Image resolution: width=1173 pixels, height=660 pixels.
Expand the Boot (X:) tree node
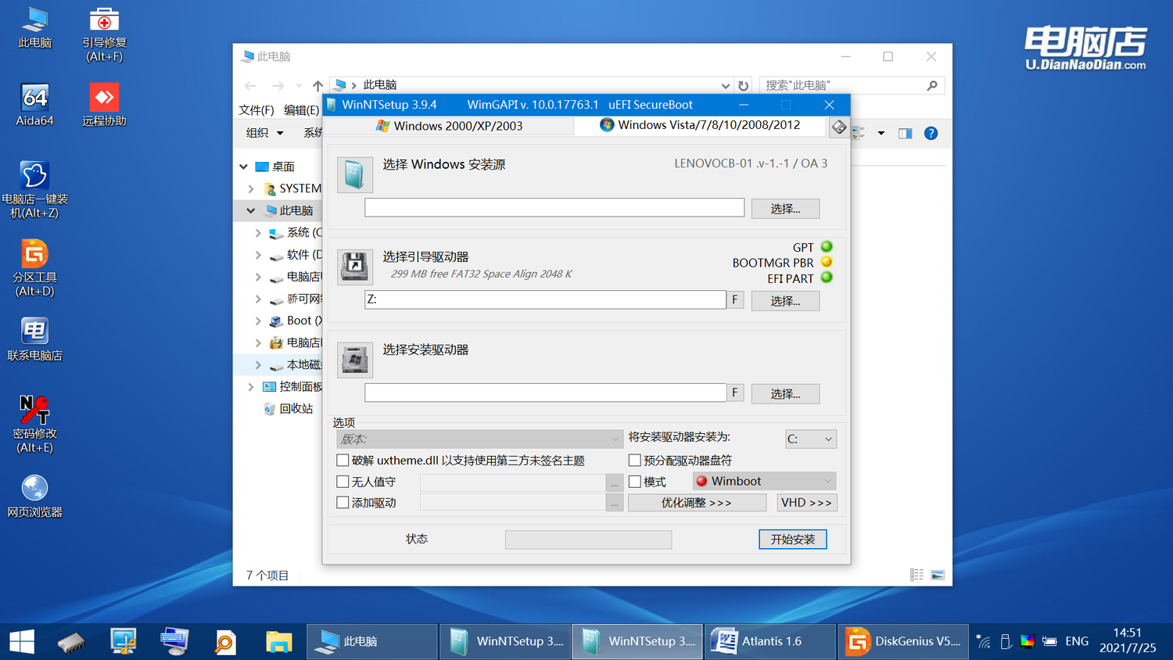point(258,321)
